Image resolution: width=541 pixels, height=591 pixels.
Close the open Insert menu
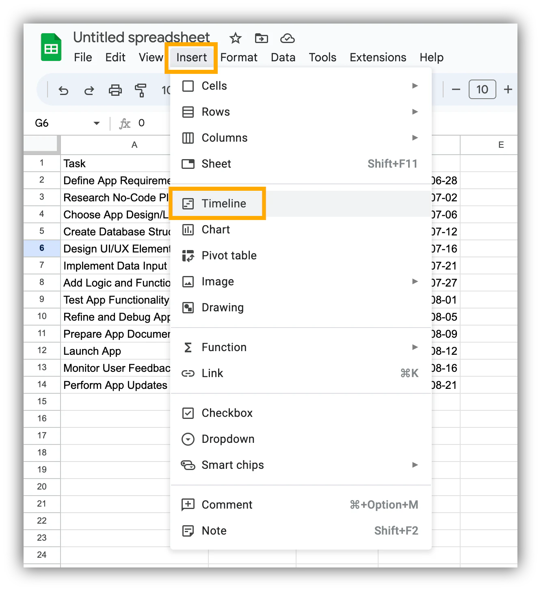191,58
